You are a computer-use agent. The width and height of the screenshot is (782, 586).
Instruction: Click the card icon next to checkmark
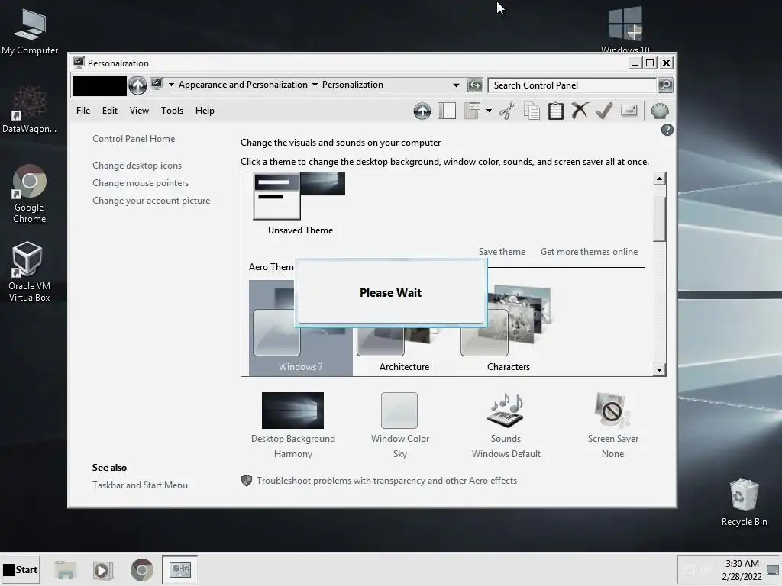[x=629, y=110]
